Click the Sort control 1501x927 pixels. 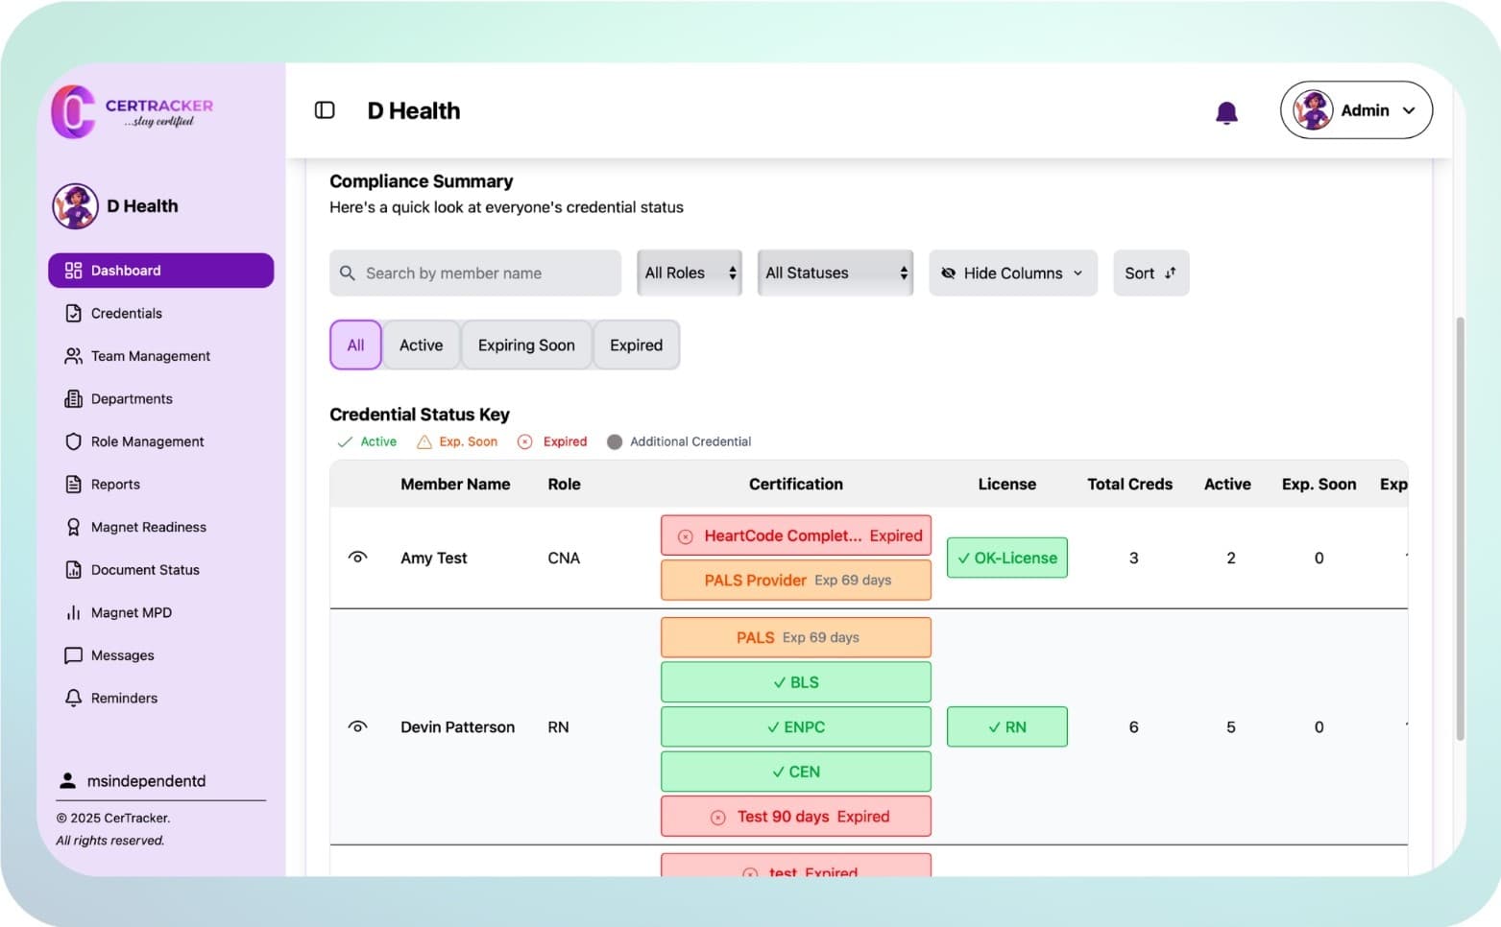point(1150,273)
